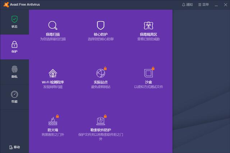230x153 pixels.
Task: Click the 移动 mobile button
Action: coord(14,147)
